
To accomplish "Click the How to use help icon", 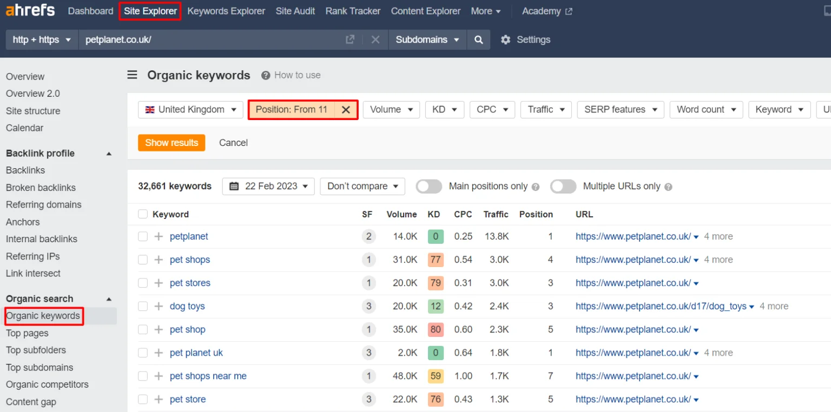I will pos(266,75).
